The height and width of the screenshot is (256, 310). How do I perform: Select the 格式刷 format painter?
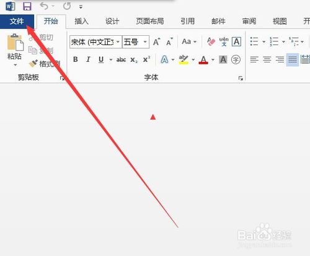pyautogui.click(x=44, y=64)
